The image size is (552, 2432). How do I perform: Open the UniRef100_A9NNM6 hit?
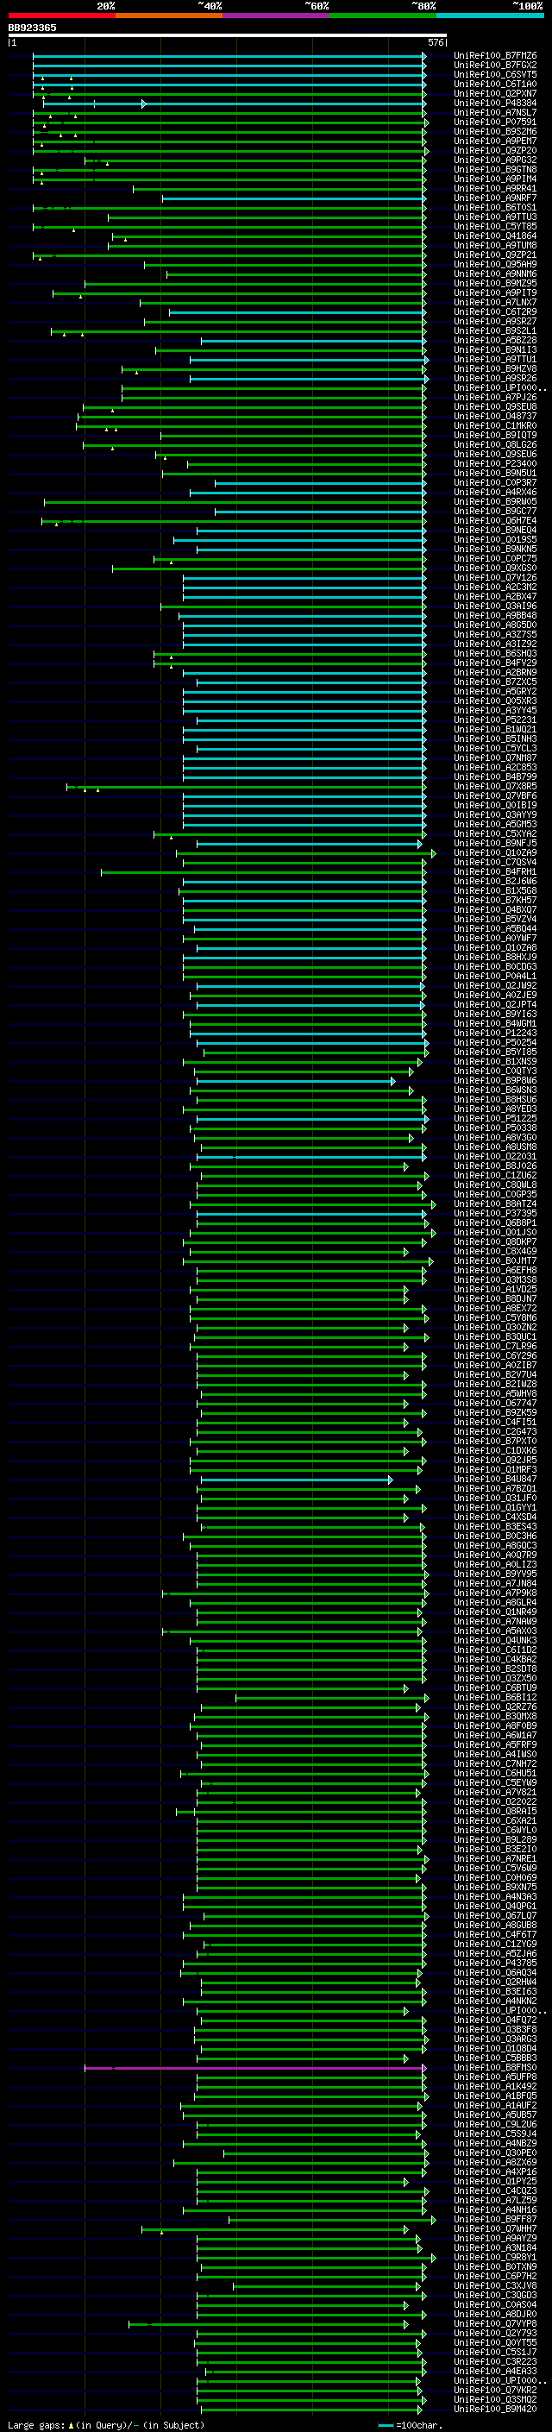pos(494,273)
